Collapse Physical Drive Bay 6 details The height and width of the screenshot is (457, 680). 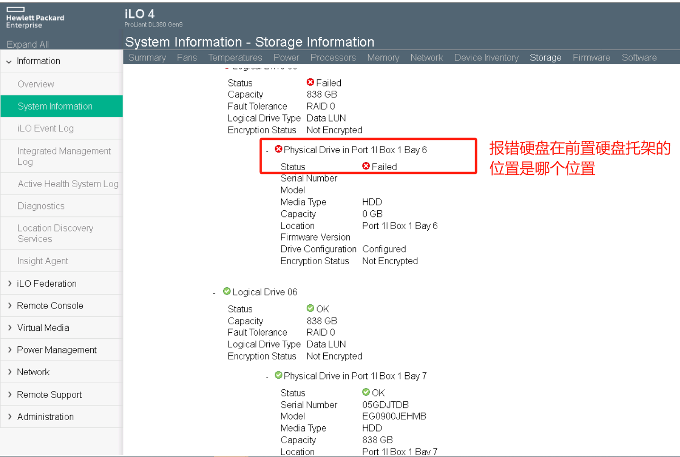point(267,151)
